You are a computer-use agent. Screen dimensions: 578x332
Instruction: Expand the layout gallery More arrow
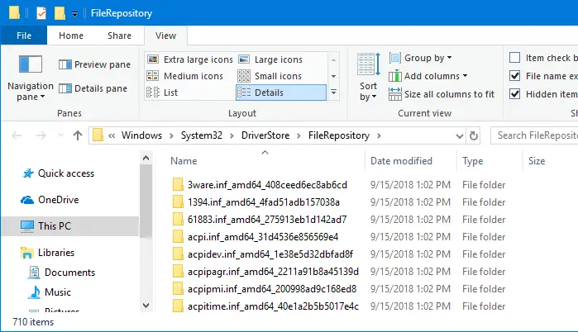(333, 92)
